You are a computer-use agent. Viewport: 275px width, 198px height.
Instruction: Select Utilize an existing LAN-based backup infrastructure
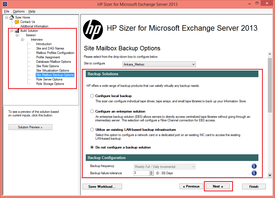(92, 130)
